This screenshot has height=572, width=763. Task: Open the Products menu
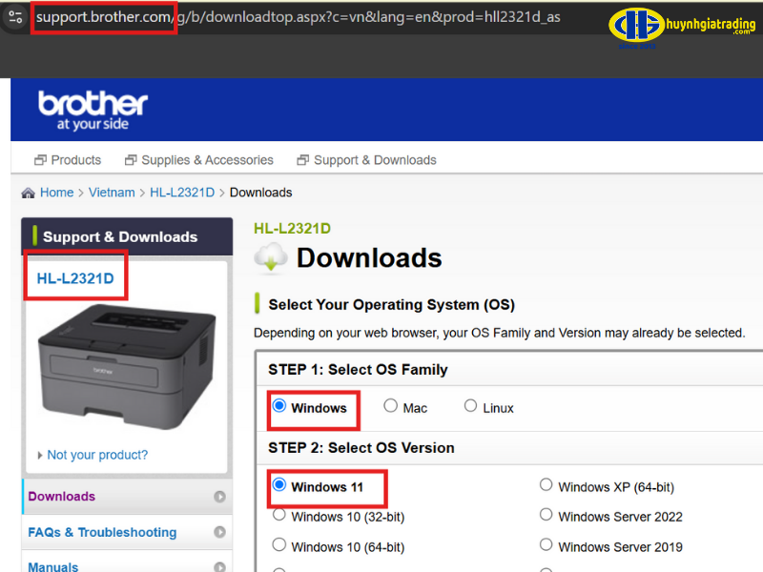click(67, 160)
